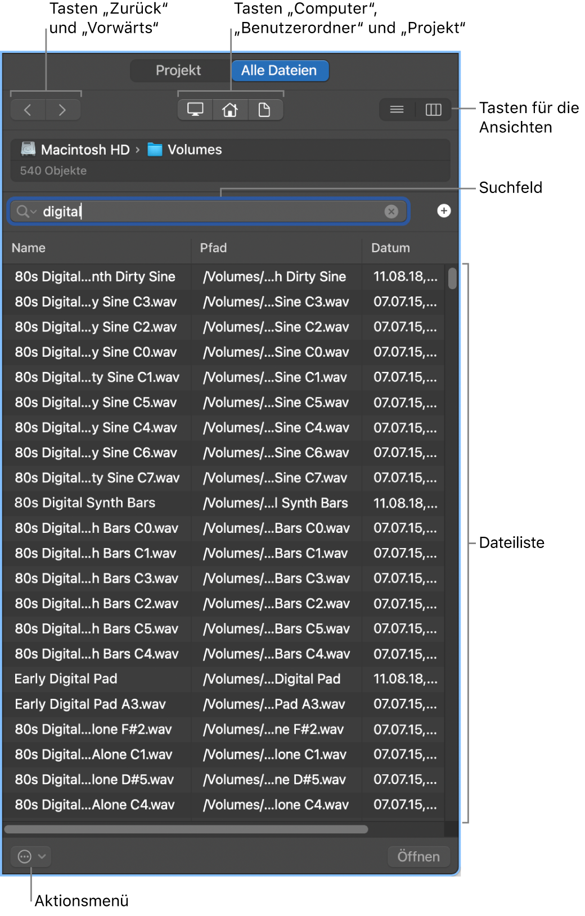Viewport: 585px width, 916px height.
Task: Open search options magnifier menu
Action: coord(26,211)
